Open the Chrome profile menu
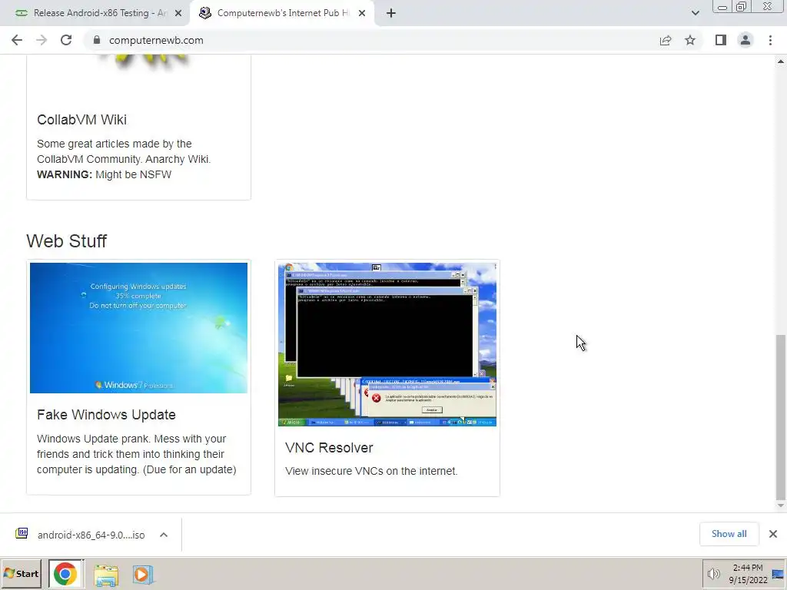The height and width of the screenshot is (590, 787). pos(745,40)
